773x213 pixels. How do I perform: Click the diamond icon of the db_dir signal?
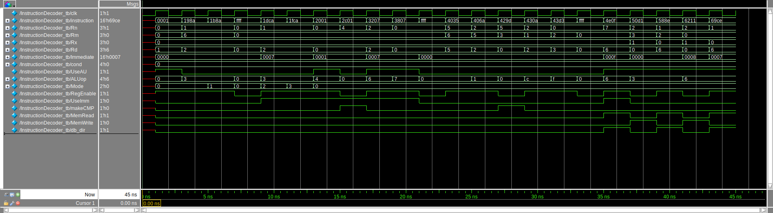(14, 130)
